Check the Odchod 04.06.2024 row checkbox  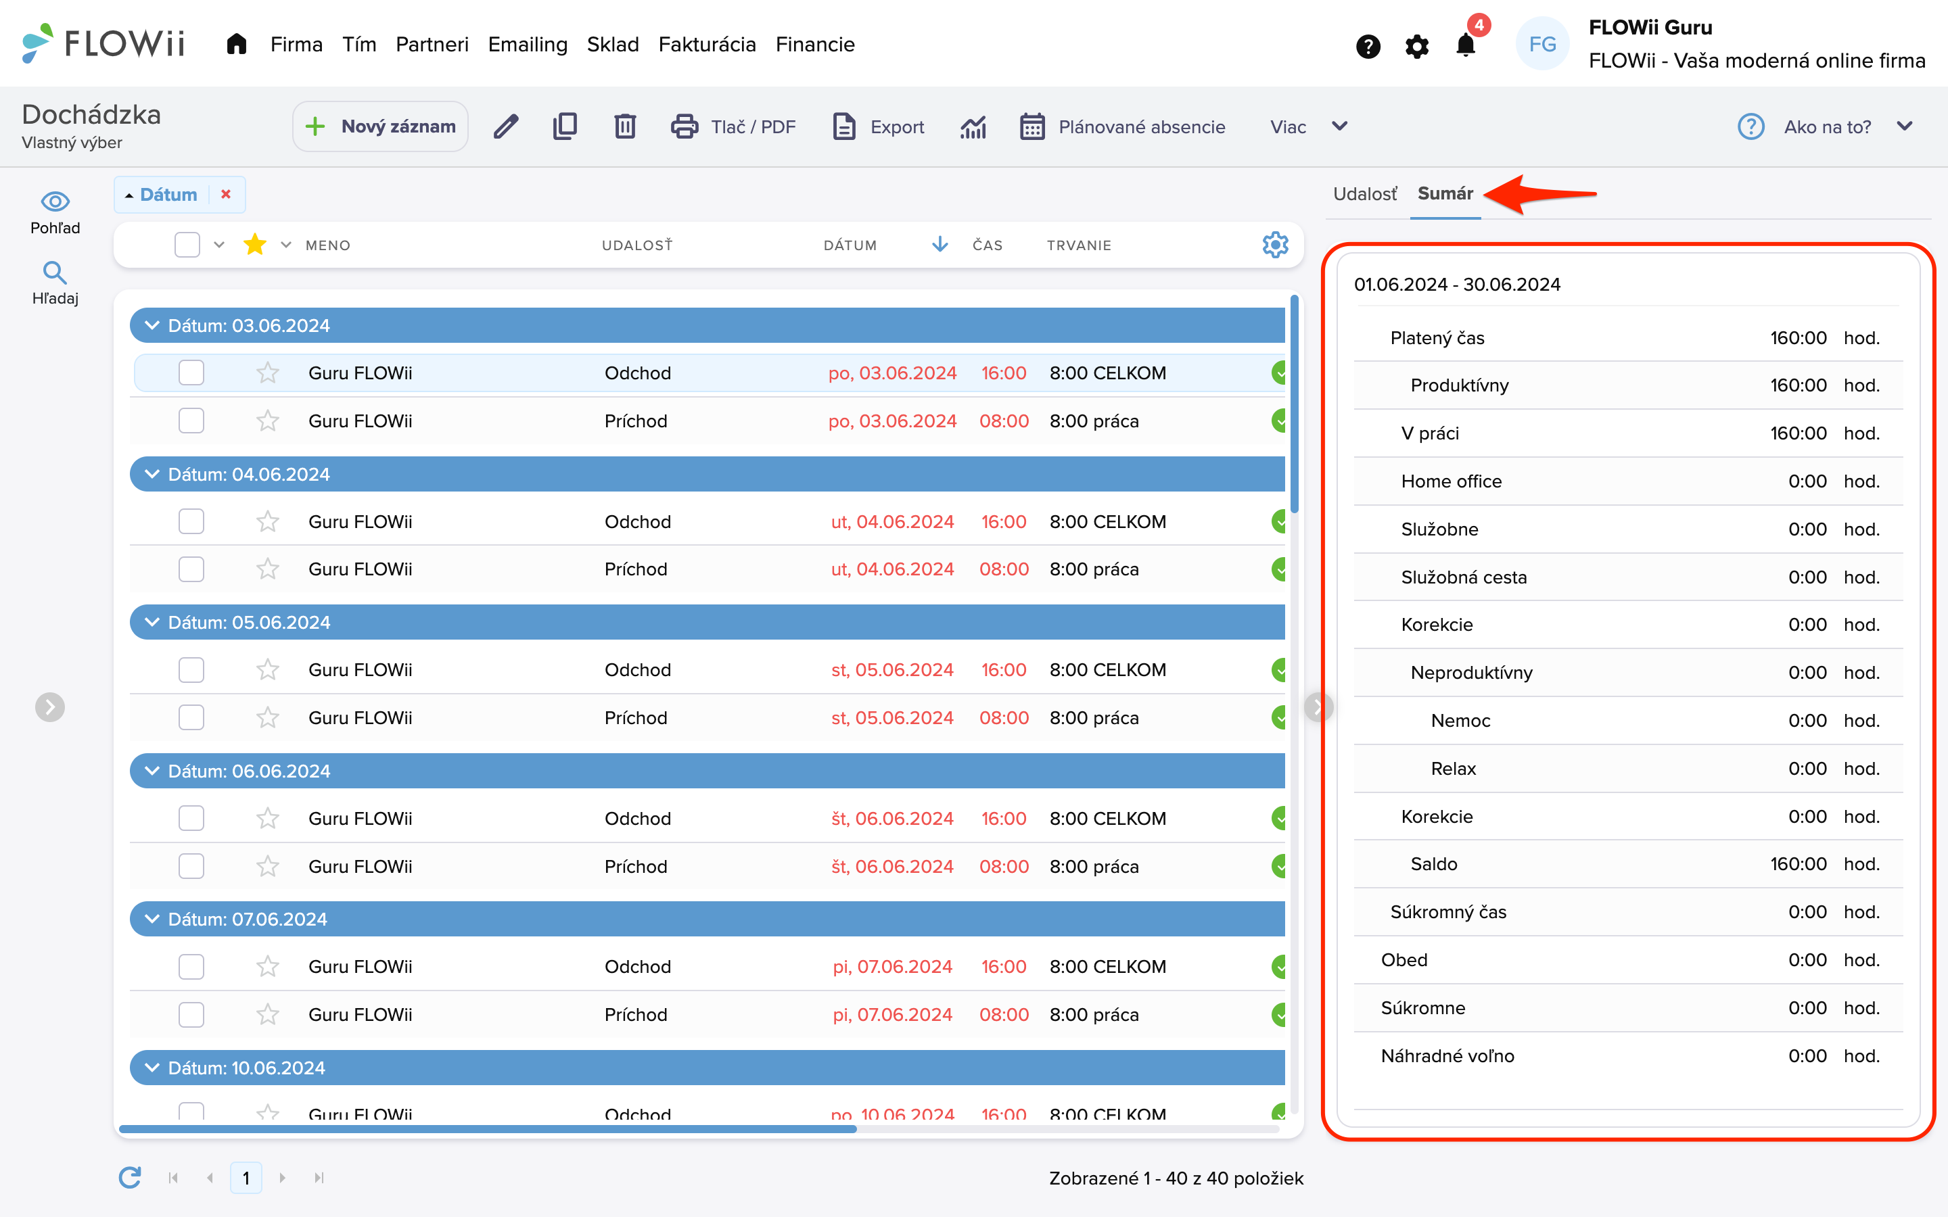coord(191,521)
